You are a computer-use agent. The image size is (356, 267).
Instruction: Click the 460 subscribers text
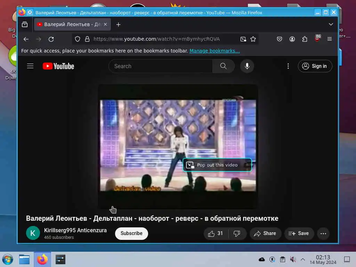point(59,237)
